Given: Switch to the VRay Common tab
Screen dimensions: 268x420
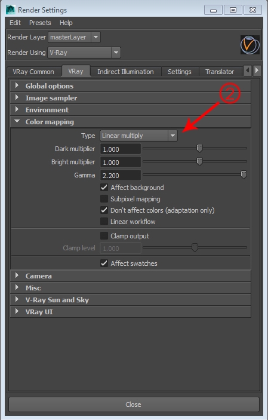Looking at the screenshot, I should (x=33, y=72).
